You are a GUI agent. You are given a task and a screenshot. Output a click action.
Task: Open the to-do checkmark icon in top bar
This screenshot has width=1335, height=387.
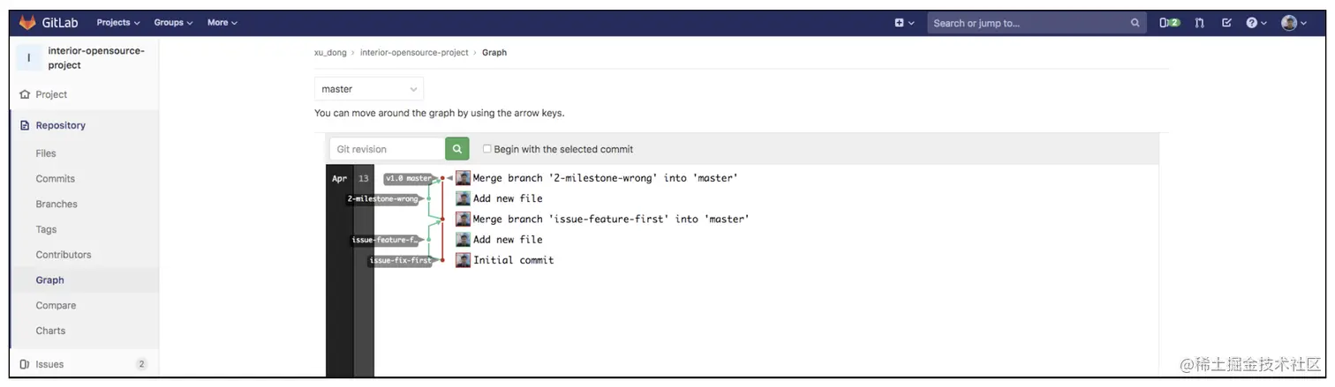[1226, 23]
